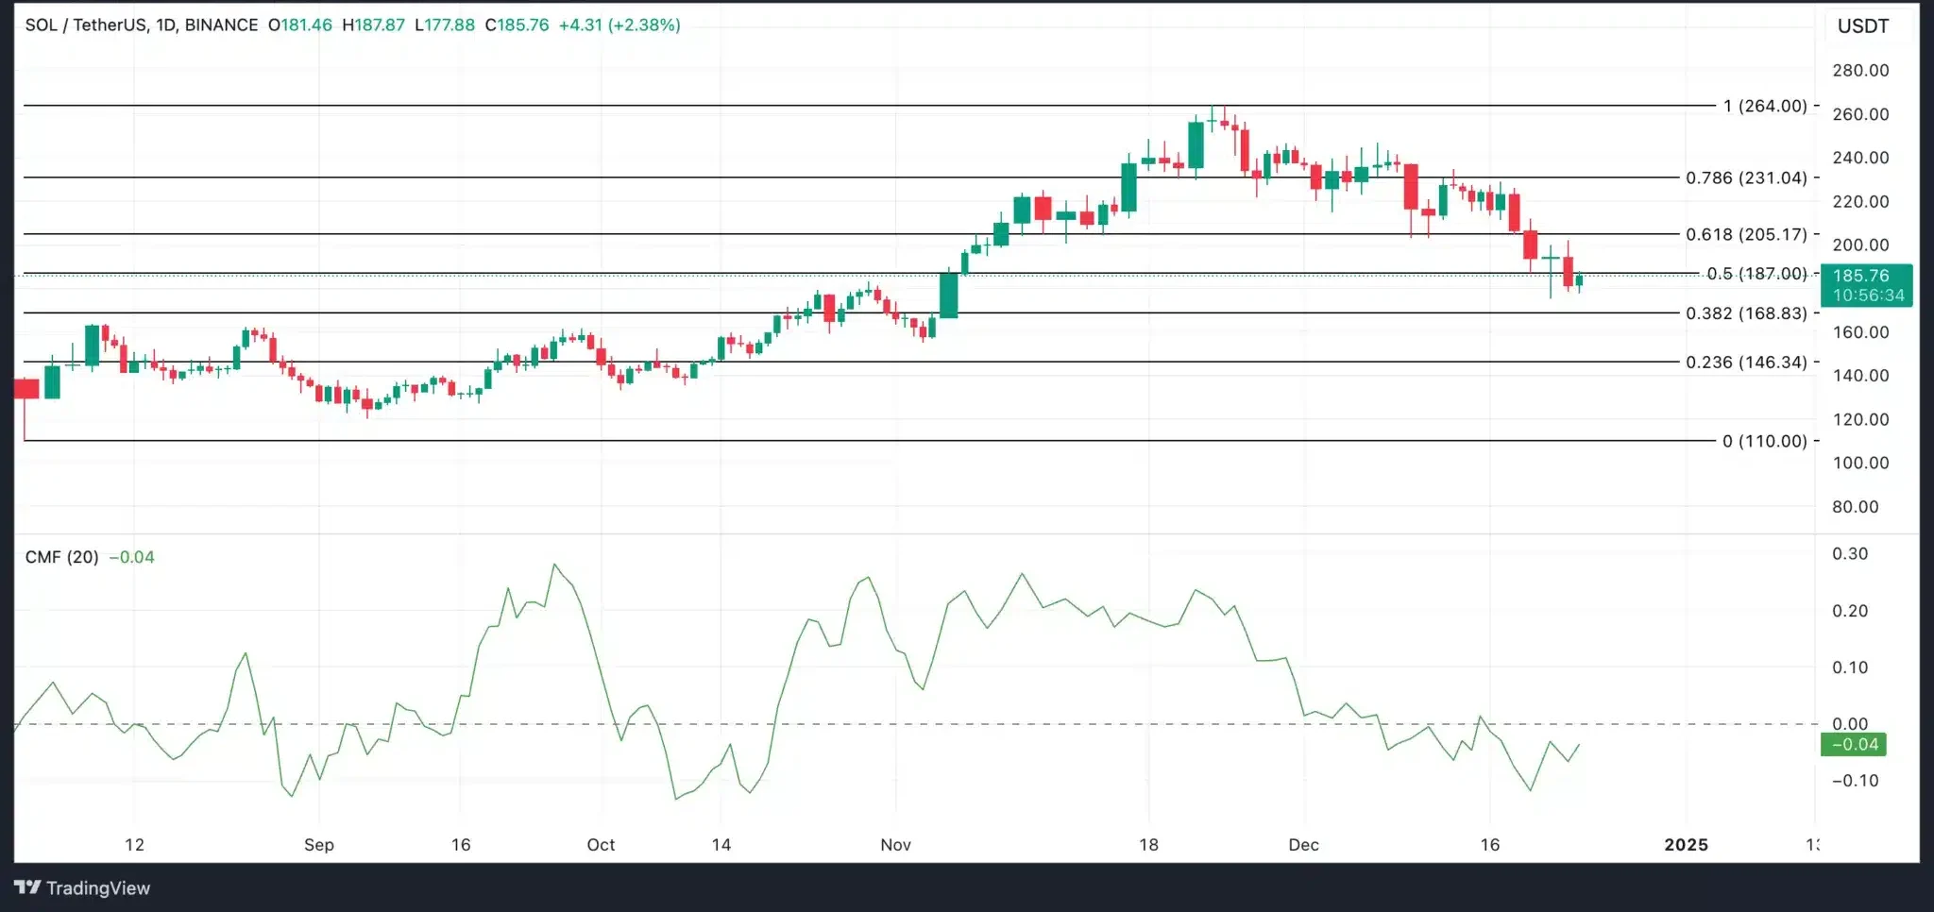Click the CMF 0.30 scale label

pos(1850,554)
